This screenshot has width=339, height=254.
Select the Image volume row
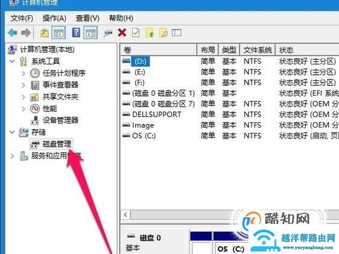point(230,125)
